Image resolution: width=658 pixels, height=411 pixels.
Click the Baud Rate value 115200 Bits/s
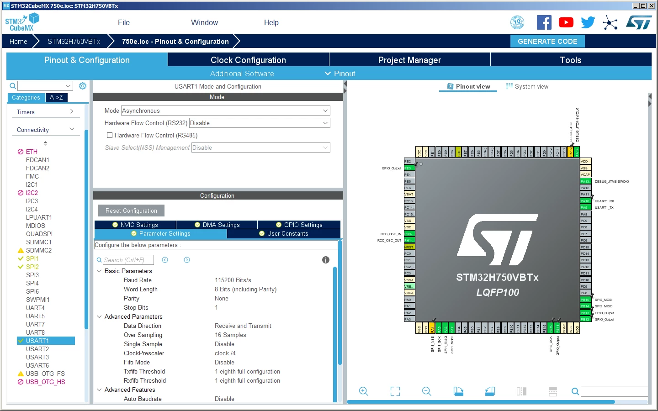233,280
